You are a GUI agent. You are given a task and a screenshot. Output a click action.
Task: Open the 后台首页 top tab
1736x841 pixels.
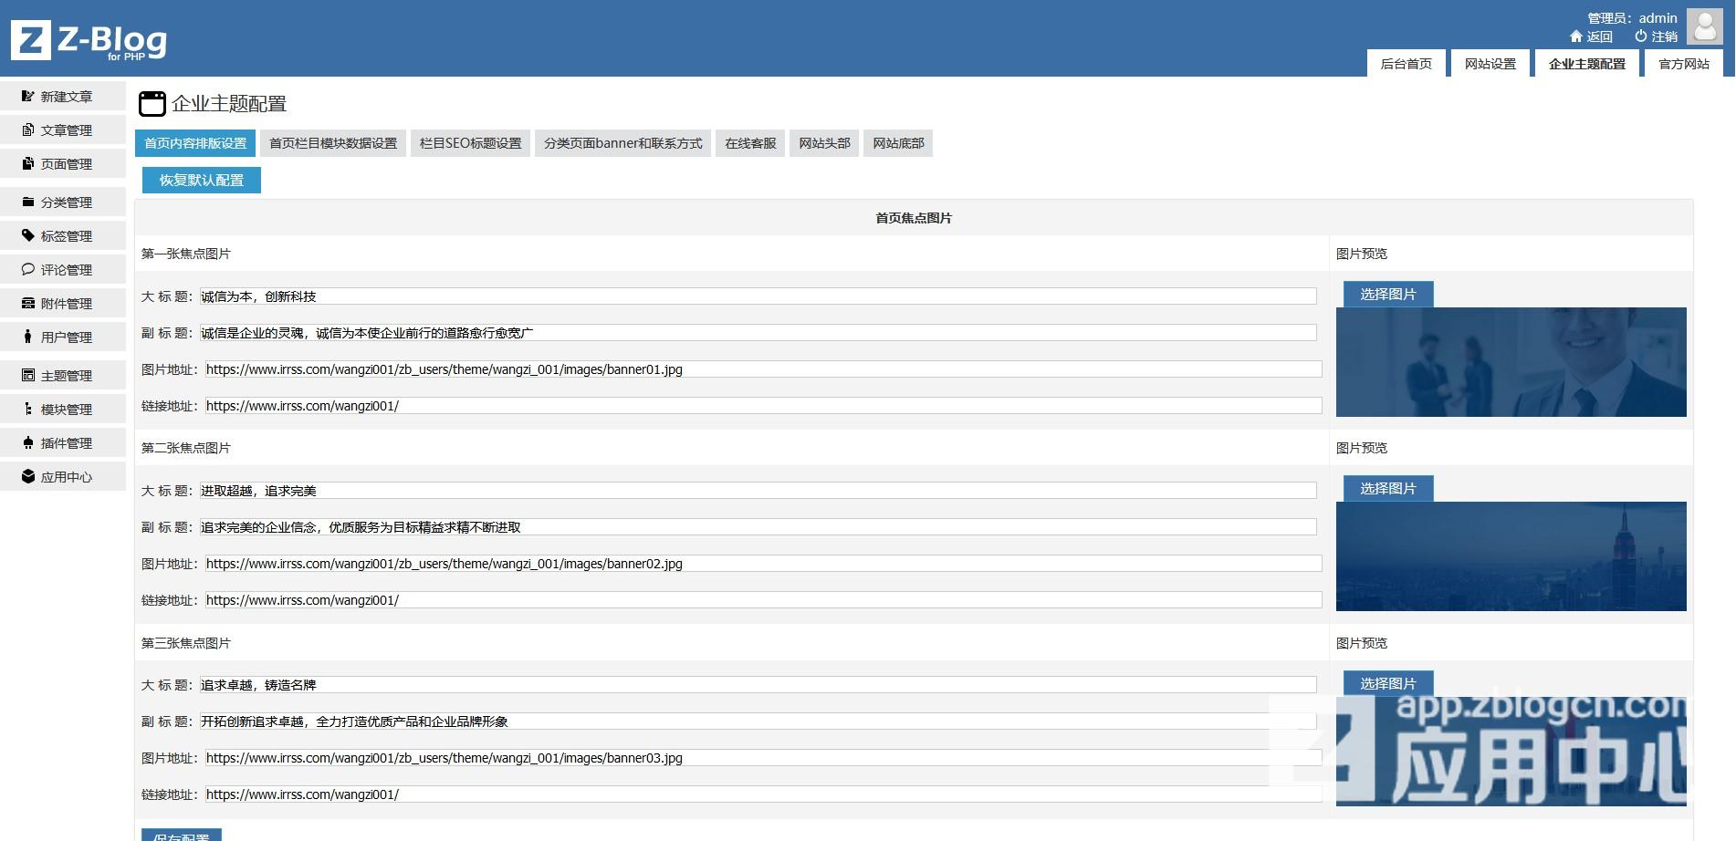(x=1406, y=63)
